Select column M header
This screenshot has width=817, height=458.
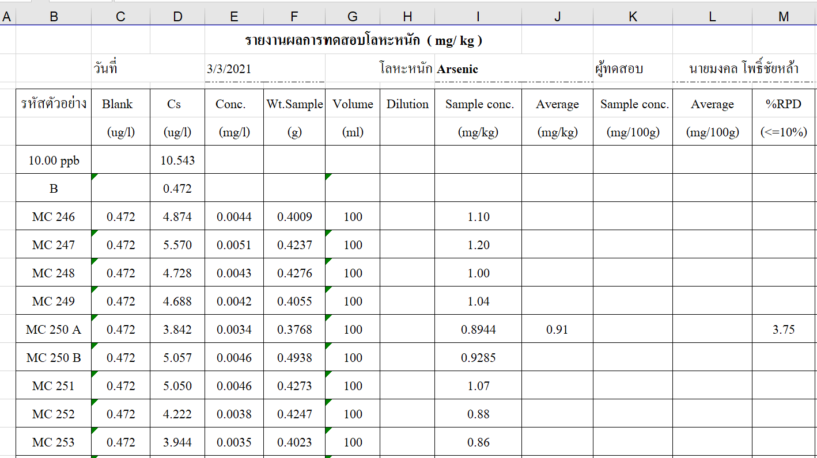tap(784, 17)
